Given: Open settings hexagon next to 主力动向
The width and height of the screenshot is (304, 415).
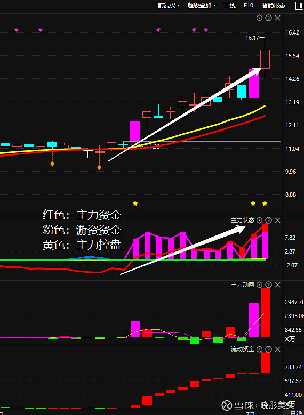Looking at the screenshot, I should pos(260,285).
